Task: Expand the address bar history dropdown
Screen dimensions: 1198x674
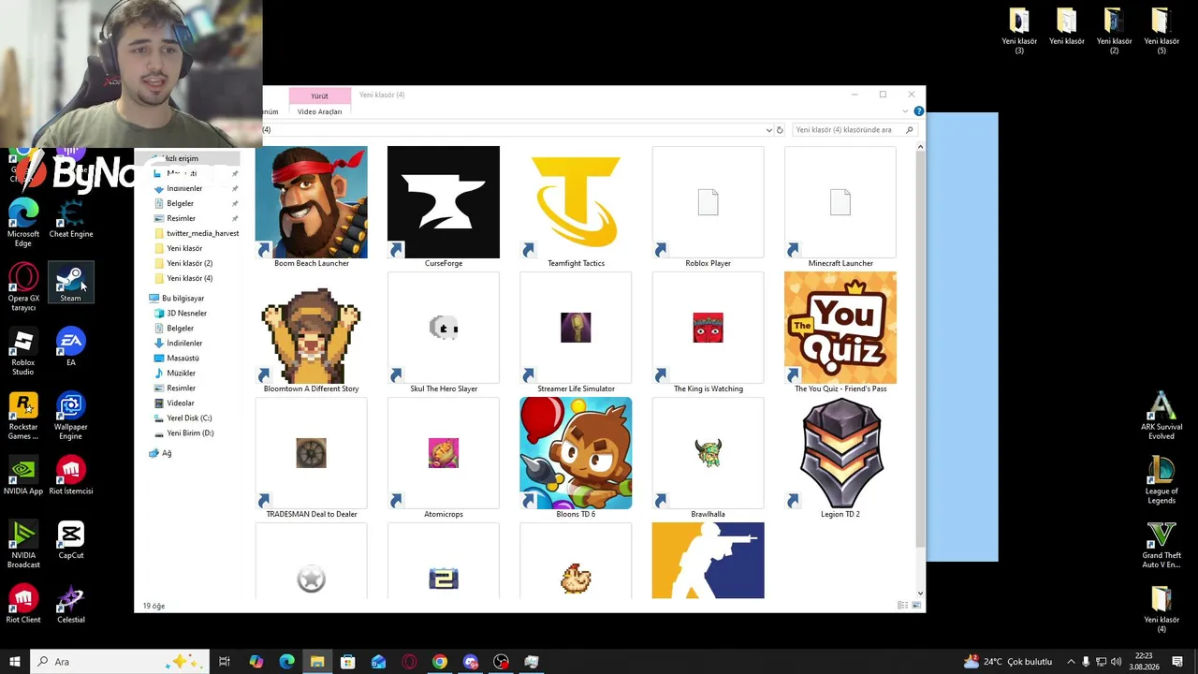Action: [769, 130]
